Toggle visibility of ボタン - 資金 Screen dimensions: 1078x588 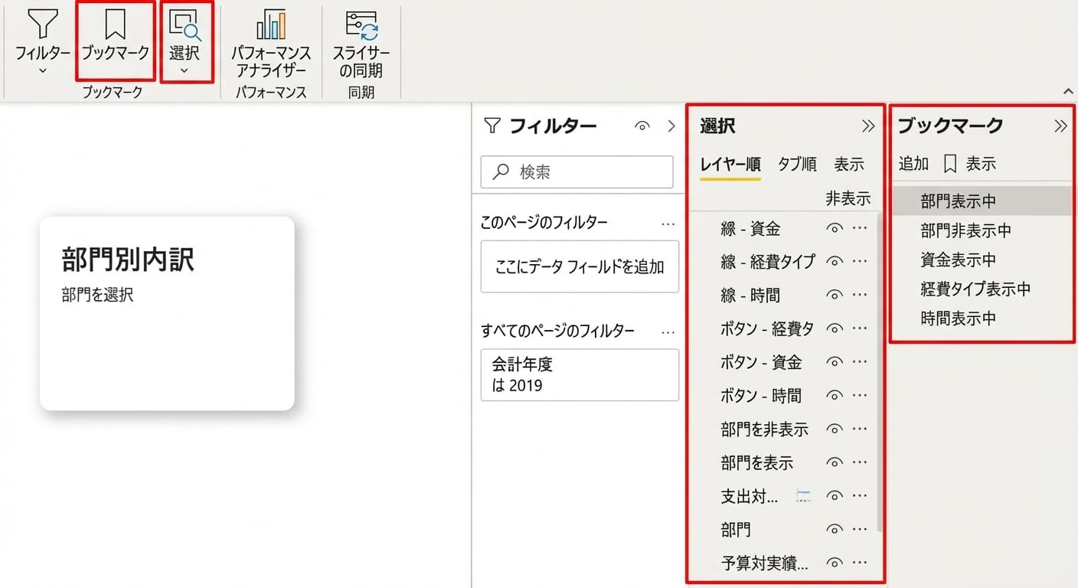[x=835, y=362]
